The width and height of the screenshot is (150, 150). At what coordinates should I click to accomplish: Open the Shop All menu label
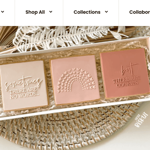coord(35,12)
